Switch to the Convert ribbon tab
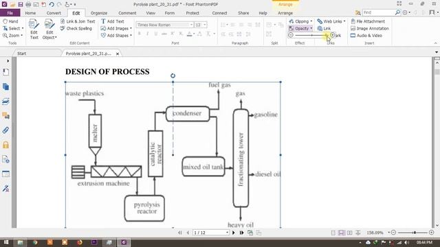The image size is (440, 247). coord(54,13)
